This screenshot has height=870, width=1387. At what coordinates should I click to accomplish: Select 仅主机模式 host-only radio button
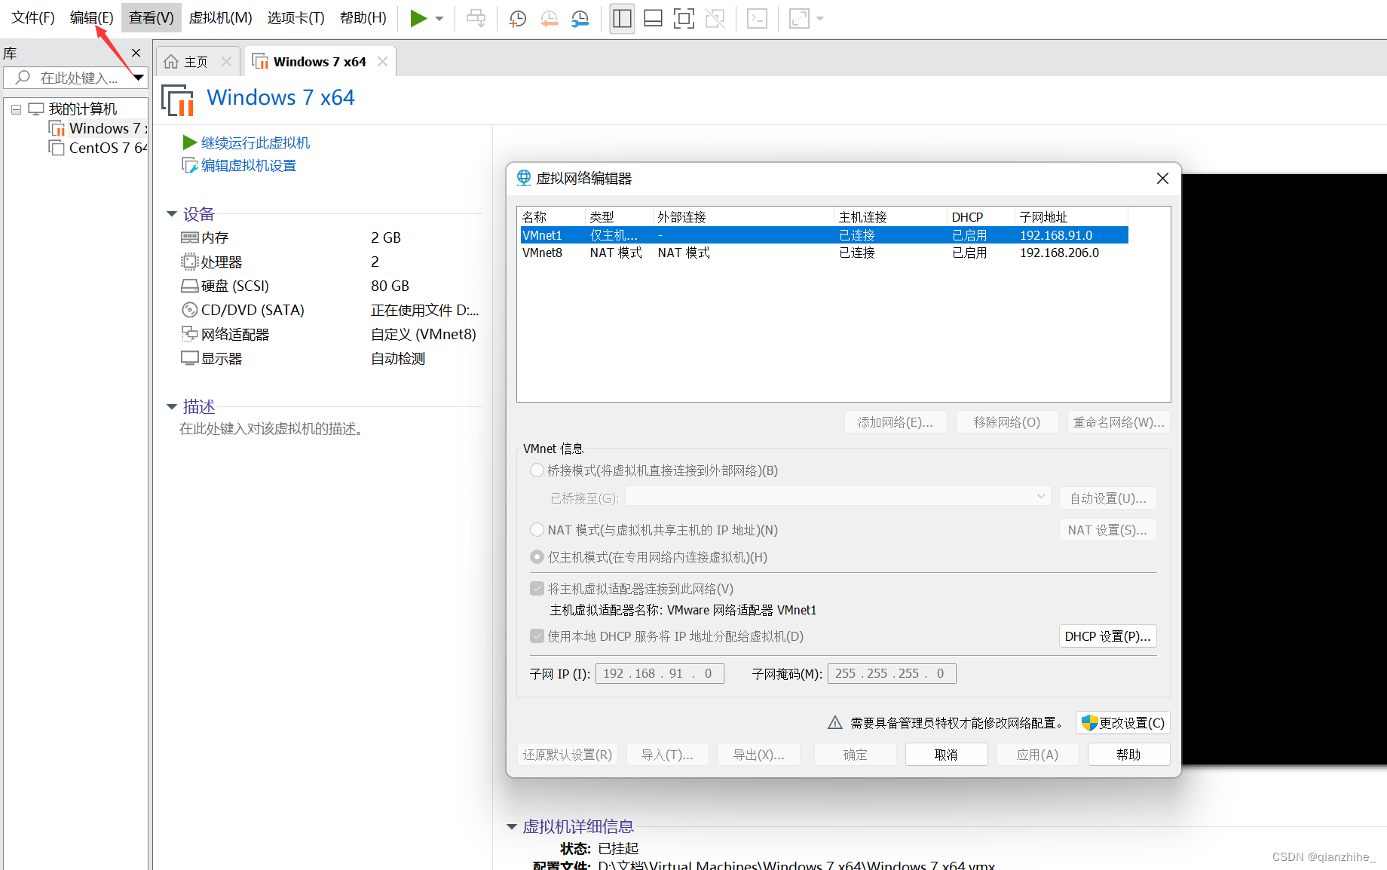537,557
